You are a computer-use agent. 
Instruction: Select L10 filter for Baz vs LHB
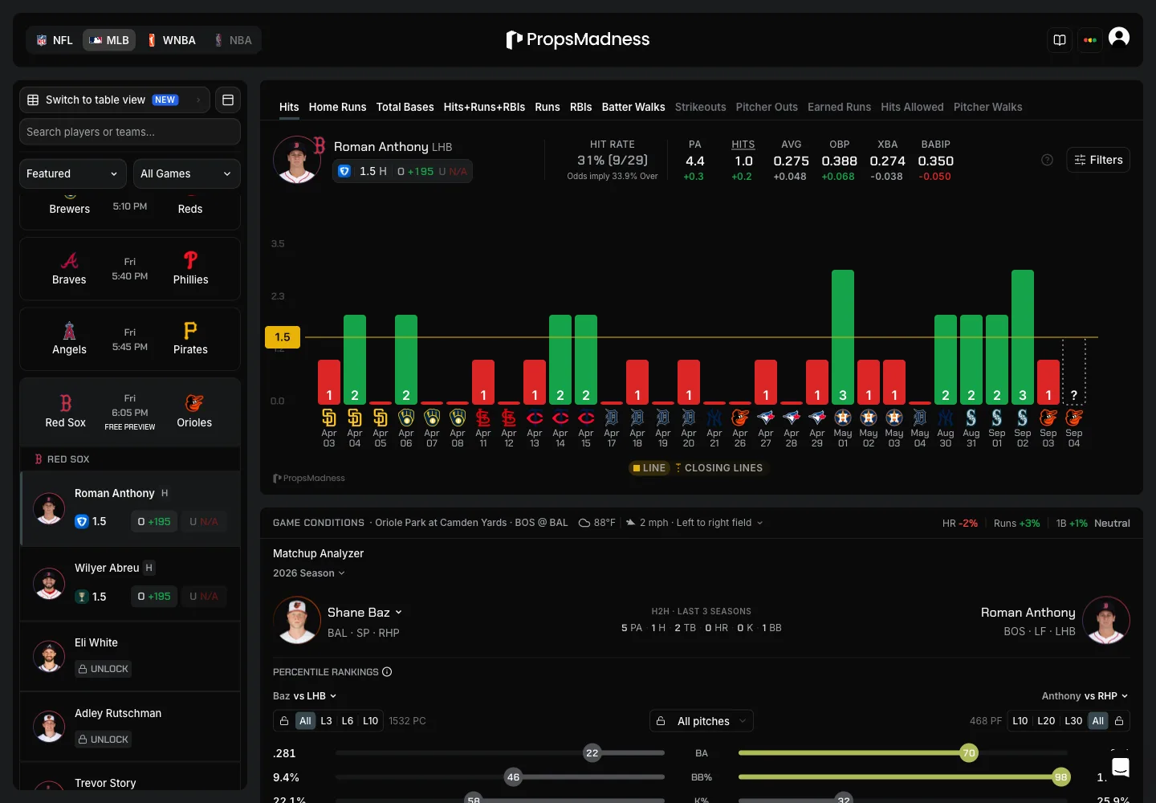(370, 721)
